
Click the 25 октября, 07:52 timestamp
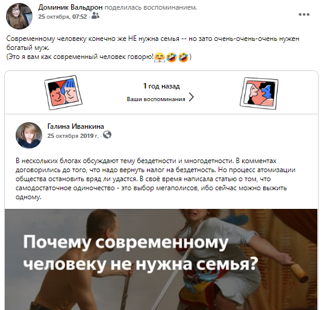coord(63,16)
